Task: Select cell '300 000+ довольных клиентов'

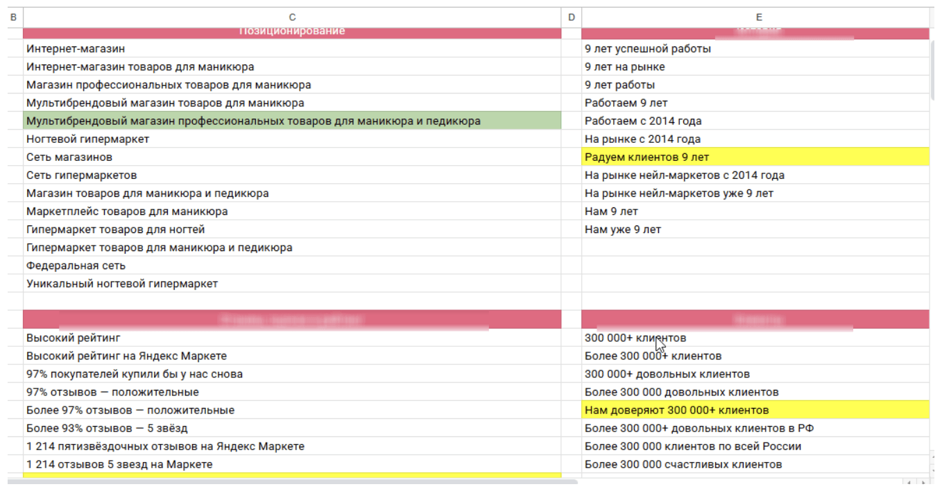Action: pos(755,374)
